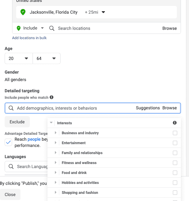Image resolution: width=189 pixels, height=201 pixels.
Task: Click the magnifier icon in Search locations
Action: coord(52,28)
